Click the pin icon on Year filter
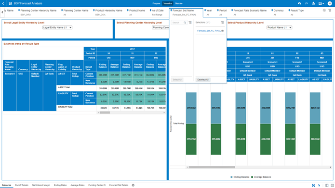The height and width of the screenshot is (188, 335). pyautogui.click(x=205, y=10)
